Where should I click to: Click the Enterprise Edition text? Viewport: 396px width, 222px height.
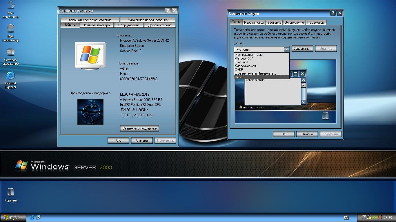coord(132,46)
